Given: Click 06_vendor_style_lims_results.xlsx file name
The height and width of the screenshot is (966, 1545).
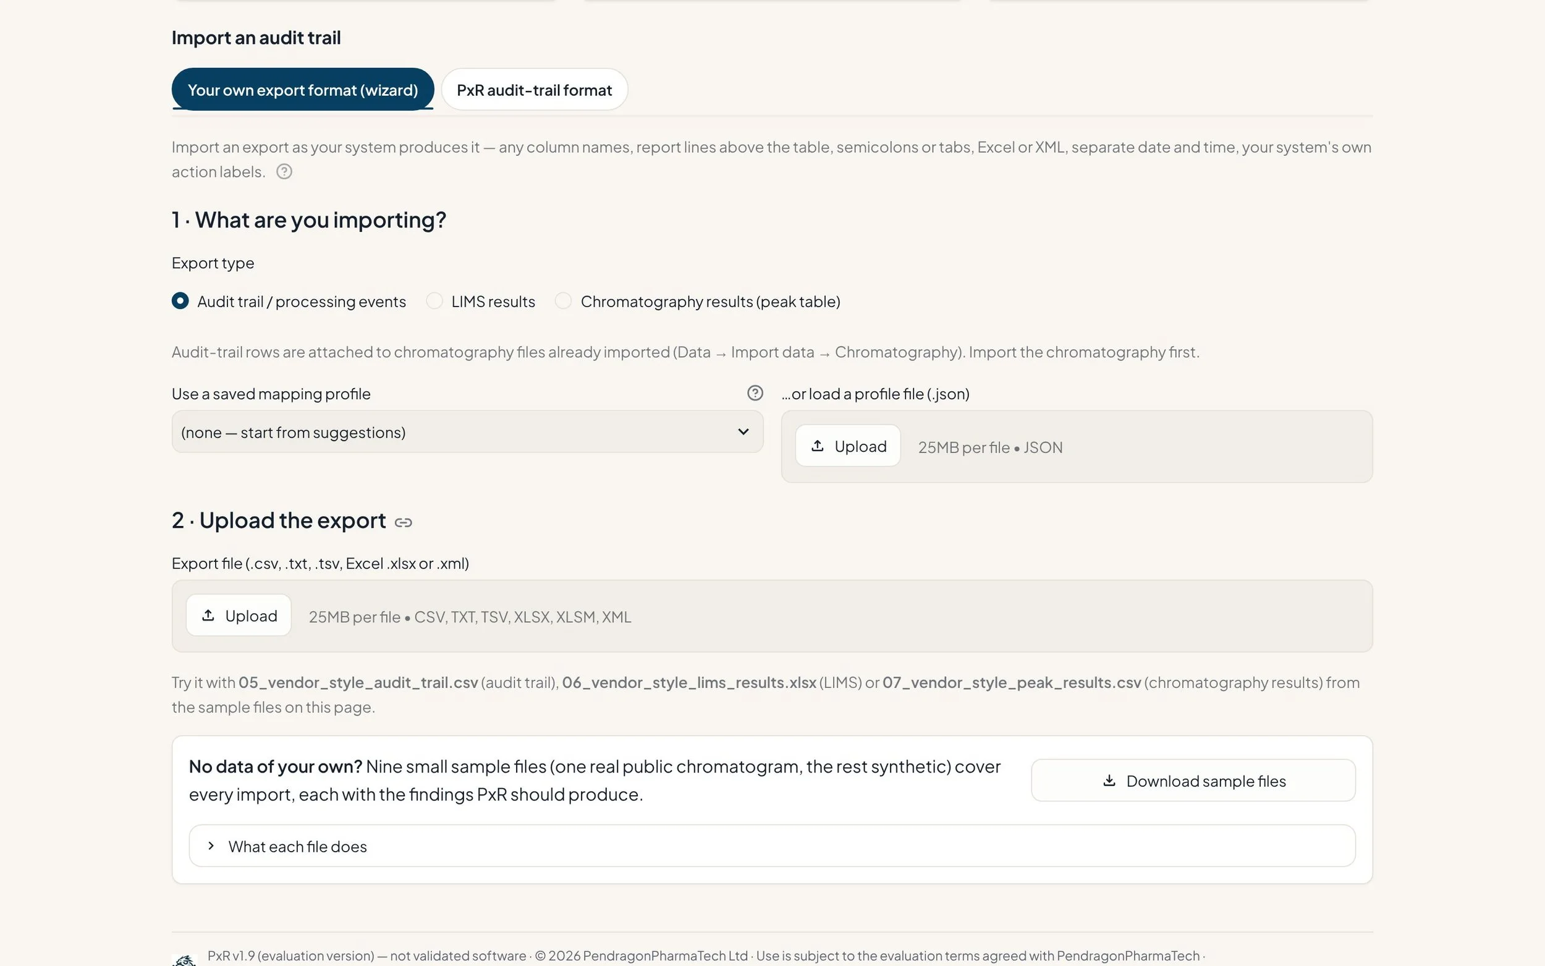Looking at the screenshot, I should pyautogui.click(x=688, y=682).
